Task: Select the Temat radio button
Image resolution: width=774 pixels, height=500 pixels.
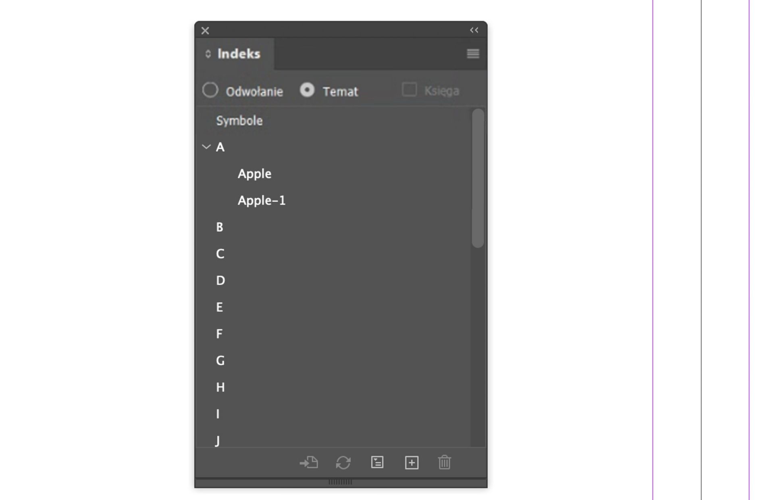Action: (307, 90)
